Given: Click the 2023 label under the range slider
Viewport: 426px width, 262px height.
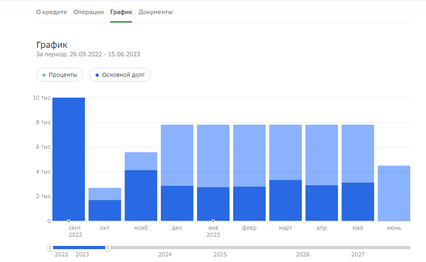Looking at the screenshot, I should 82,254.
